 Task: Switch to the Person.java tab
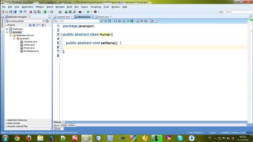click(103, 17)
